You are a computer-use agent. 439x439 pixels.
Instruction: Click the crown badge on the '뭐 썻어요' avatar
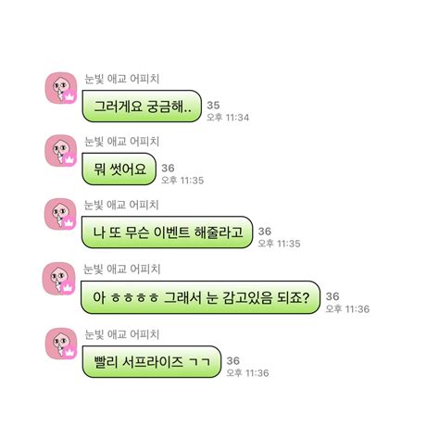click(x=70, y=160)
